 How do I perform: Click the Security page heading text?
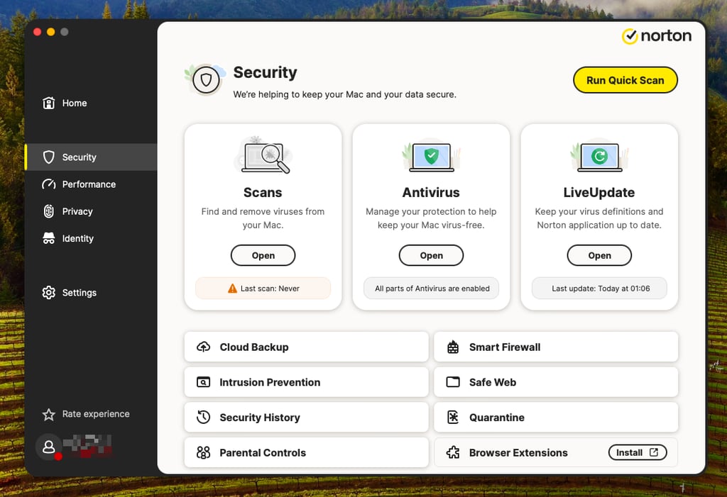[266, 73]
